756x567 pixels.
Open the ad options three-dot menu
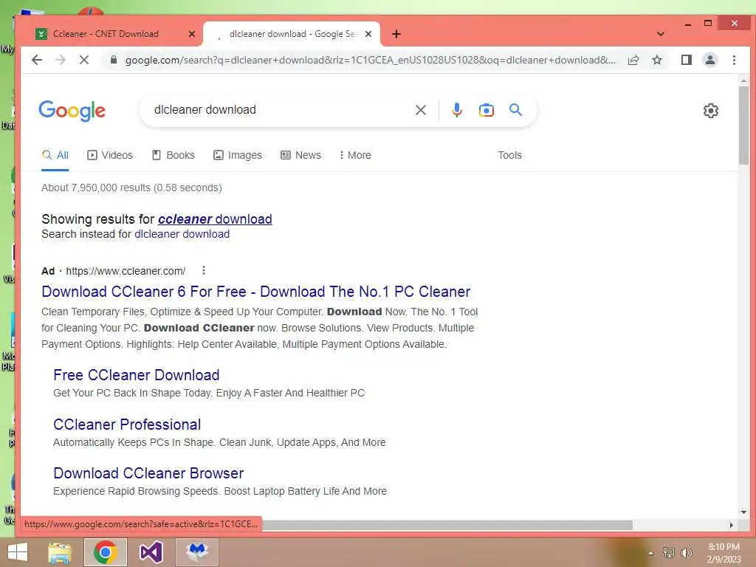(x=204, y=270)
